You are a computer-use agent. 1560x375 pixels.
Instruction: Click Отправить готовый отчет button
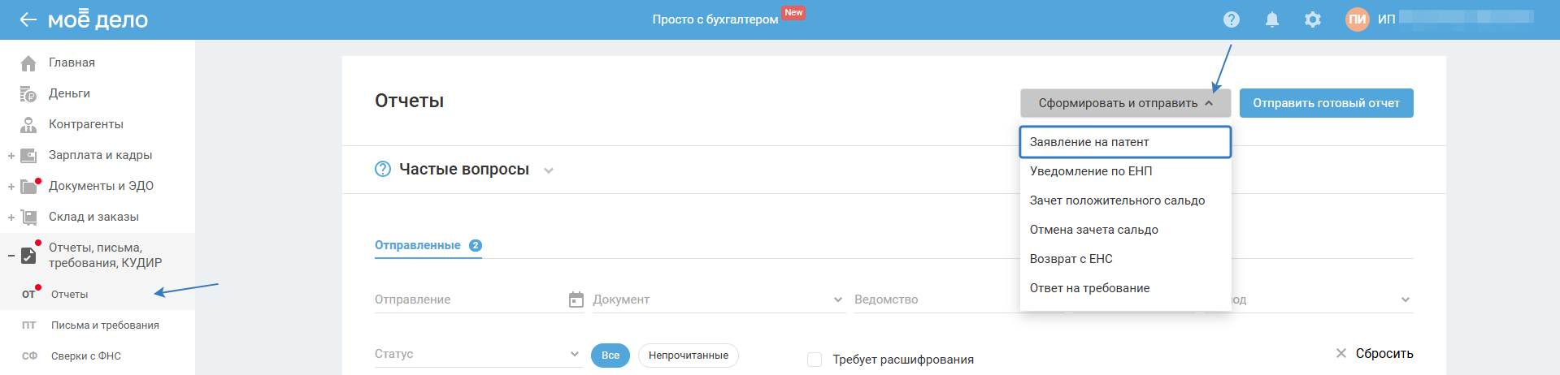tap(1326, 103)
